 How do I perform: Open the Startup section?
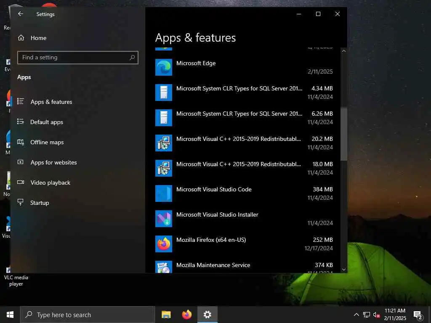click(x=78, y=203)
